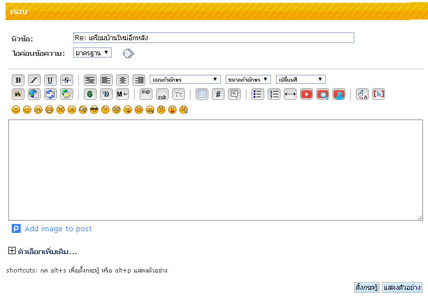Insert marquee scrolling text
The width and height of the screenshot is (428, 296).
[122, 94]
